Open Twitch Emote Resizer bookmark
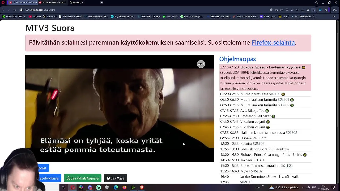340x191 pixels. [x=70, y=16]
